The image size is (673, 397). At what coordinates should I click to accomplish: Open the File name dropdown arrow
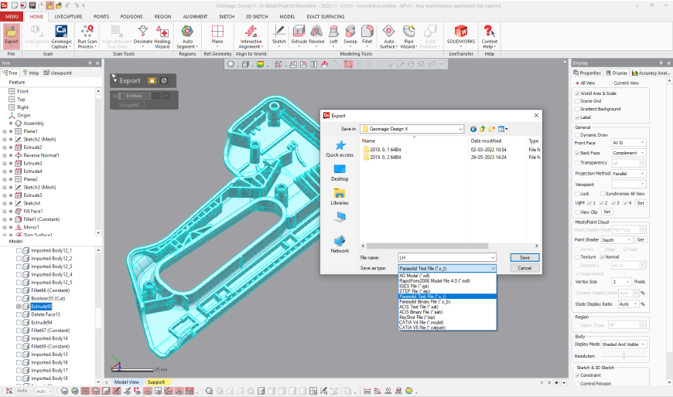tap(493, 258)
